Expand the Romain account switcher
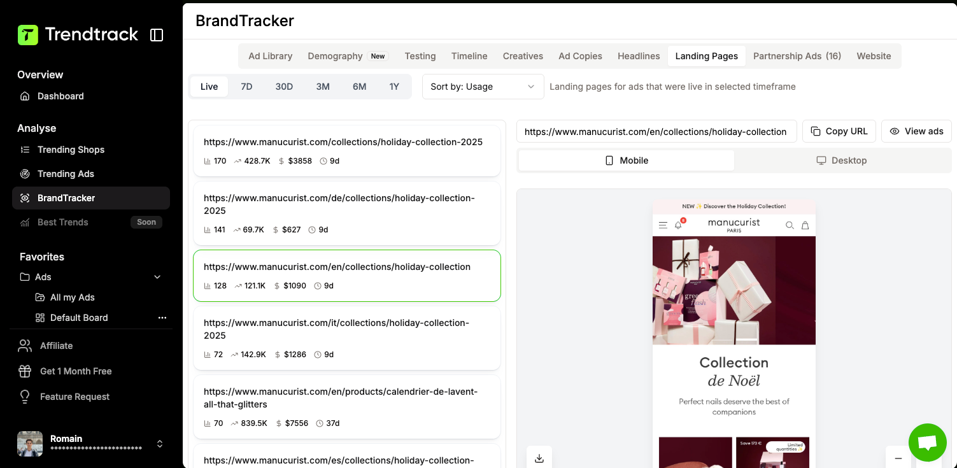The height and width of the screenshot is (468, 957). pos(160,444)
